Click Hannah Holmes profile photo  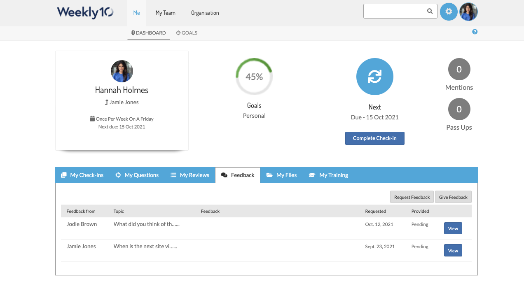click(x=122, y=71)
